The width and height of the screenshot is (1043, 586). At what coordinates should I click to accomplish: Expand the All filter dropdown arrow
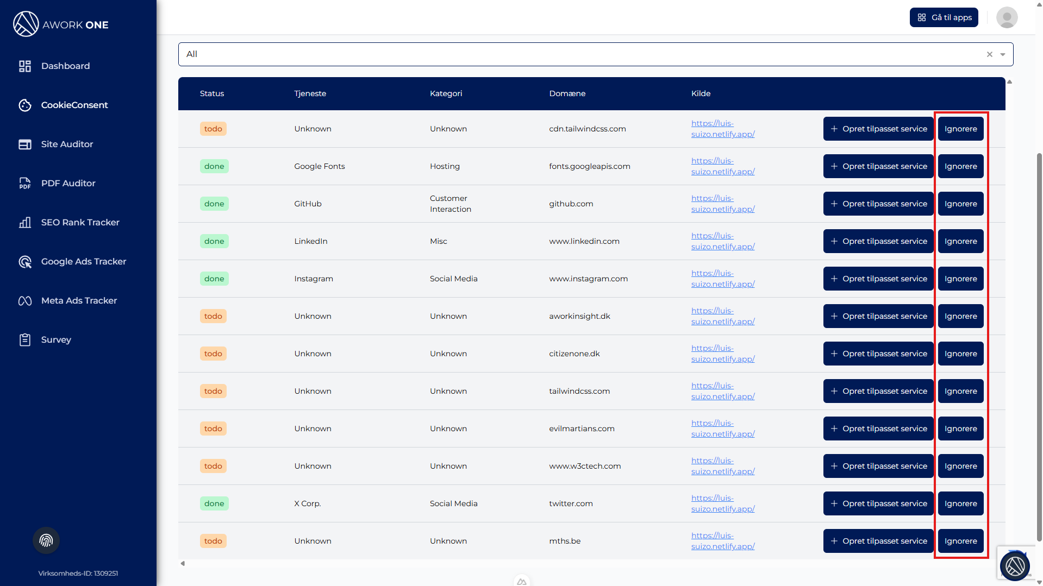[x=1003, y=54]
